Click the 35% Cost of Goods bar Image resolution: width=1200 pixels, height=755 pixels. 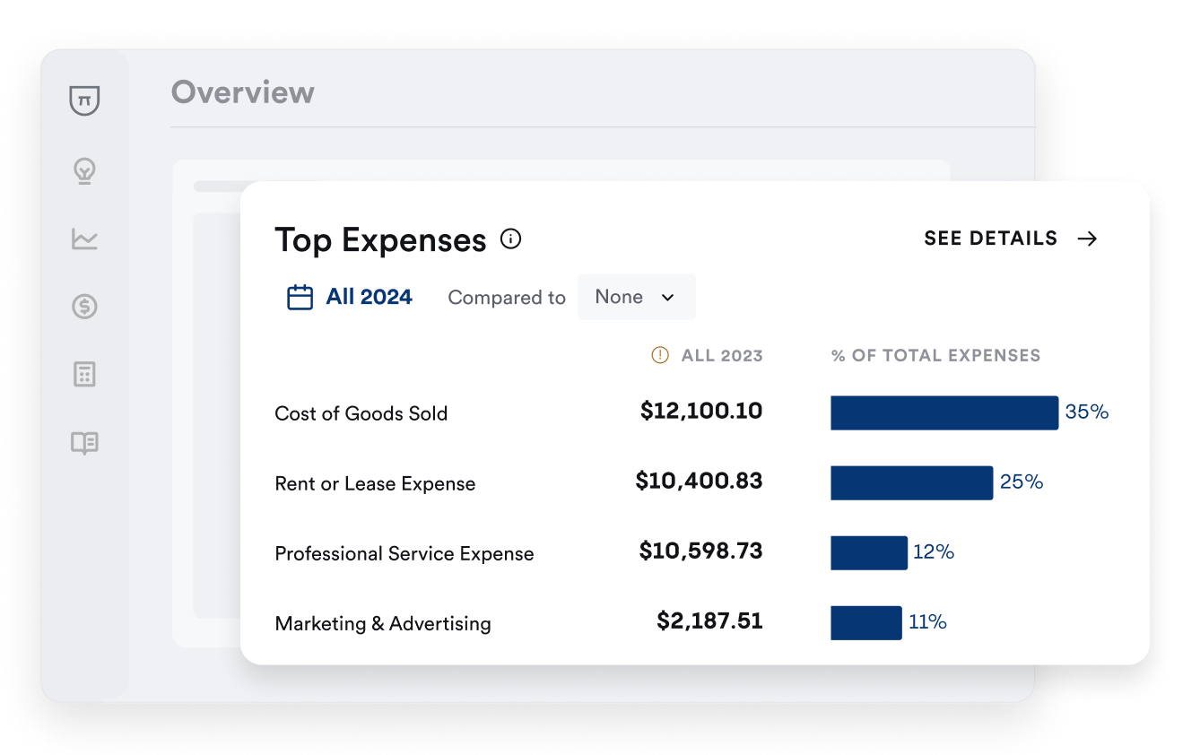click(x=943, y=412)
